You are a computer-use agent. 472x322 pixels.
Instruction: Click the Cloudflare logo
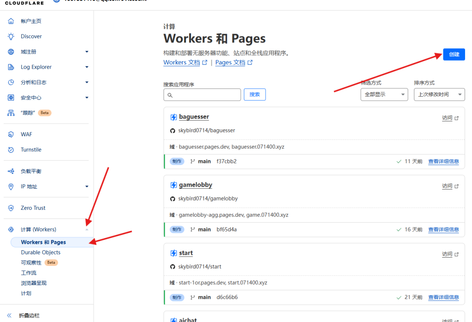point(24,3)
